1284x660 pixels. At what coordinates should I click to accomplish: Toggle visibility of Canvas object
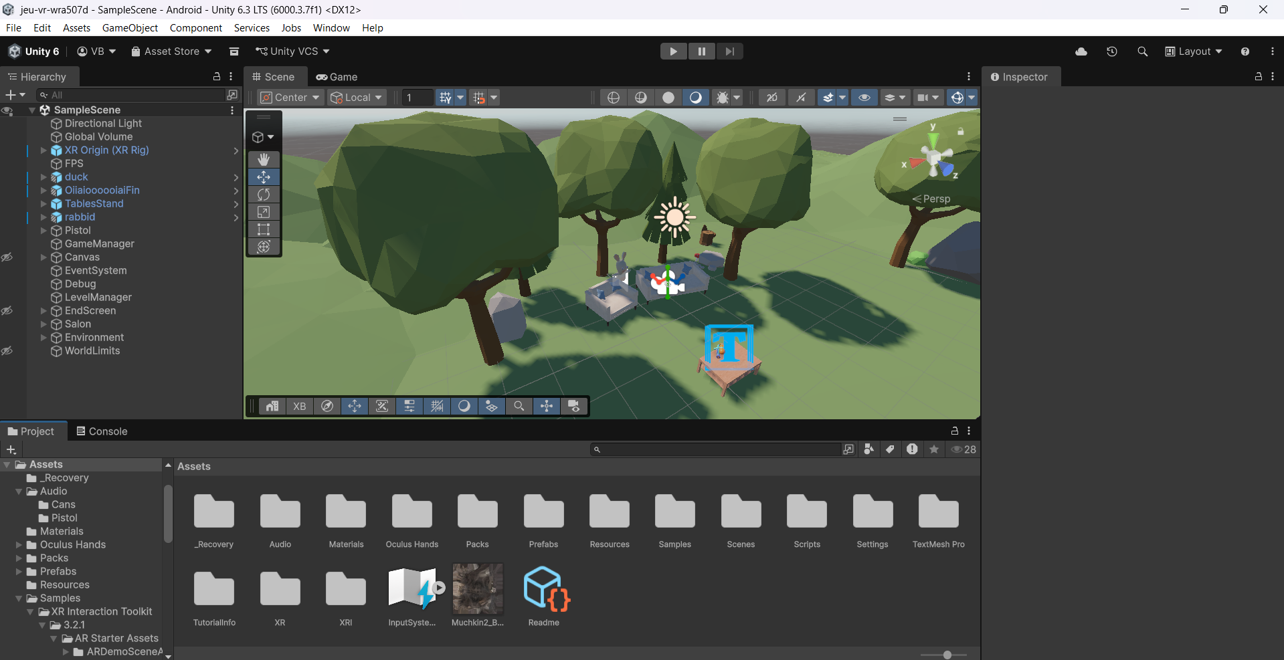point(7,257)
